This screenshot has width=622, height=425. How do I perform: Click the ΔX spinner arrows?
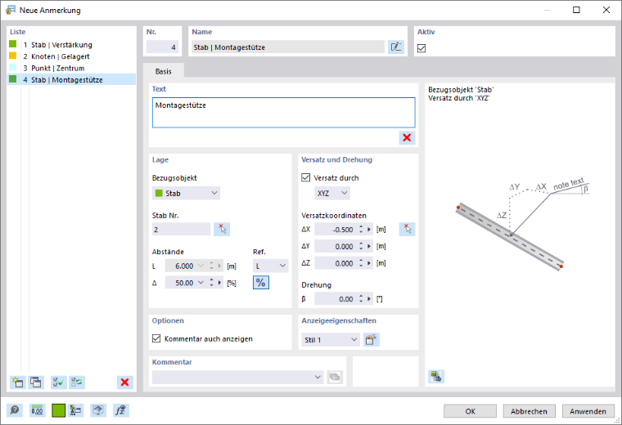(361, 230)
